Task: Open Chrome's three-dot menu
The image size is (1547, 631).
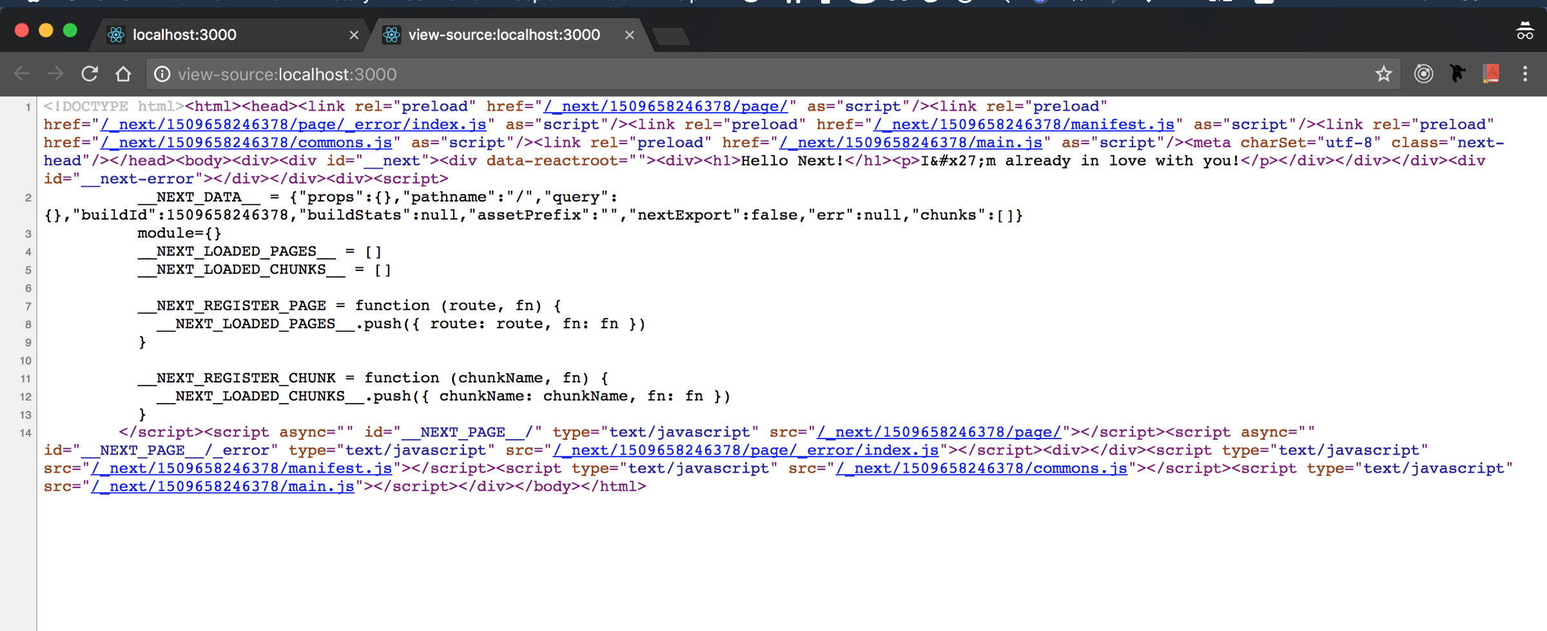Action: tap(1525, 74)
